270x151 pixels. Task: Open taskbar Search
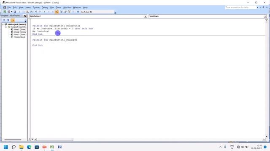click(x=13, y=147)
